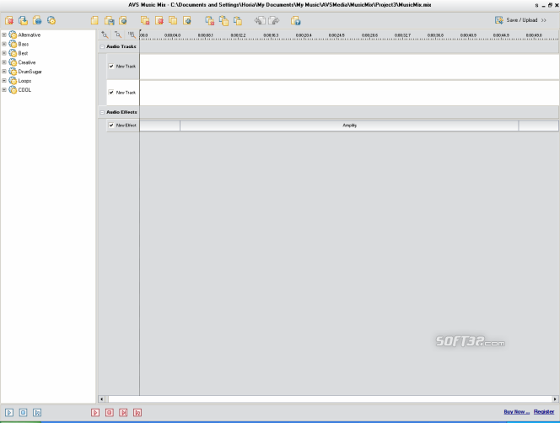Click the red stop button in mix controls
This screenshot has height=423, width=560.
tap(110, 413)
